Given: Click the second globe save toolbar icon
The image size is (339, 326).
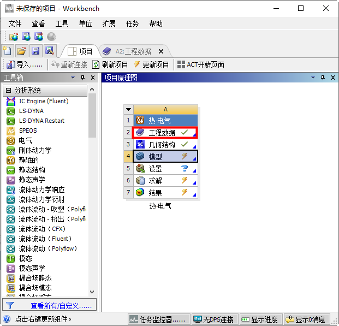Looking at the screenshot, I should [26, 37].
